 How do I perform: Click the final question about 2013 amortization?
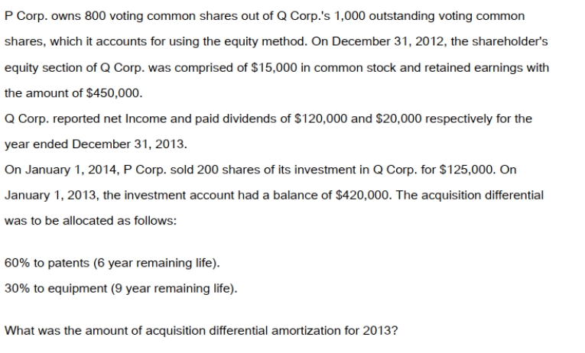coord(201,331)
